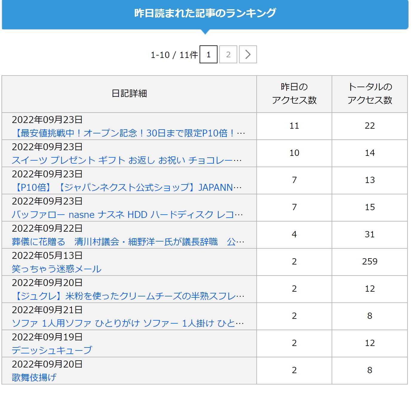Click the 日記詳細 column header
Screen dimensions: 412x406
point(129,94)
